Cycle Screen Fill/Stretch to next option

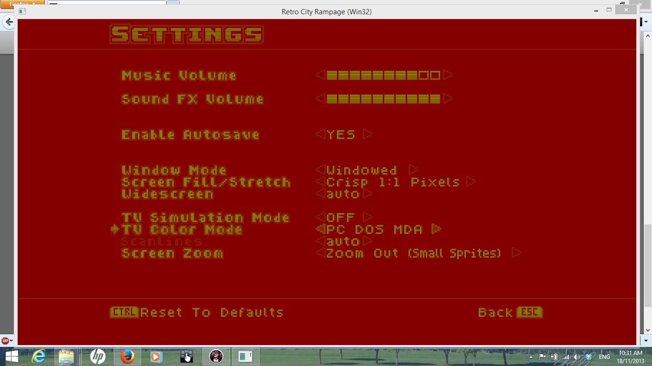tap(471, 182)
